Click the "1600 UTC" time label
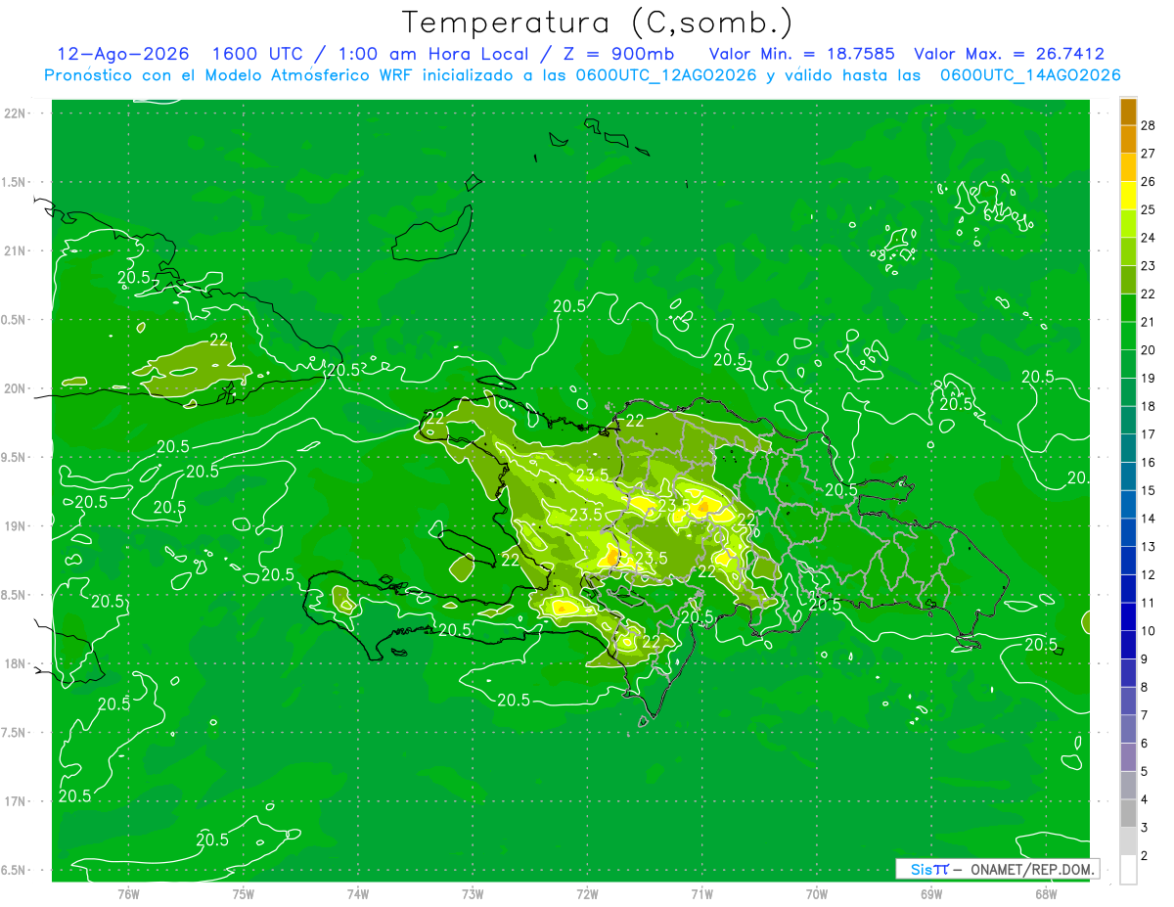Screen dimensions: 1174x907 point(257,54)
